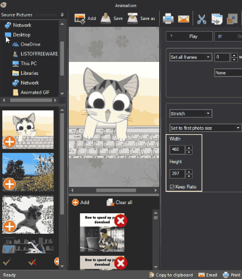242x279 pixels.
Task: Click the printer icon in the toolbar
Action: (168, 18)
